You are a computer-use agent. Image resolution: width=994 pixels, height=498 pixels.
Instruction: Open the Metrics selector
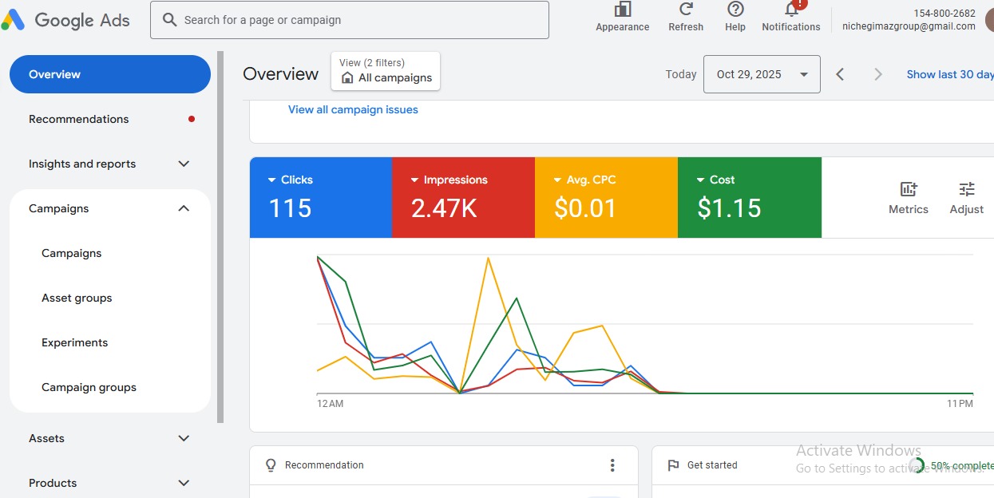click(908, 196)
